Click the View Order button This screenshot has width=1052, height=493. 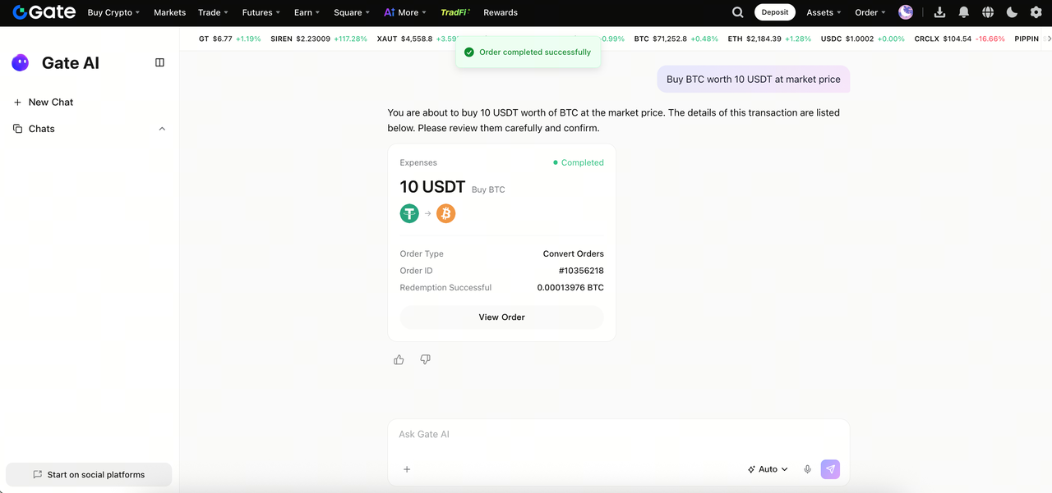tap(501, 317)
